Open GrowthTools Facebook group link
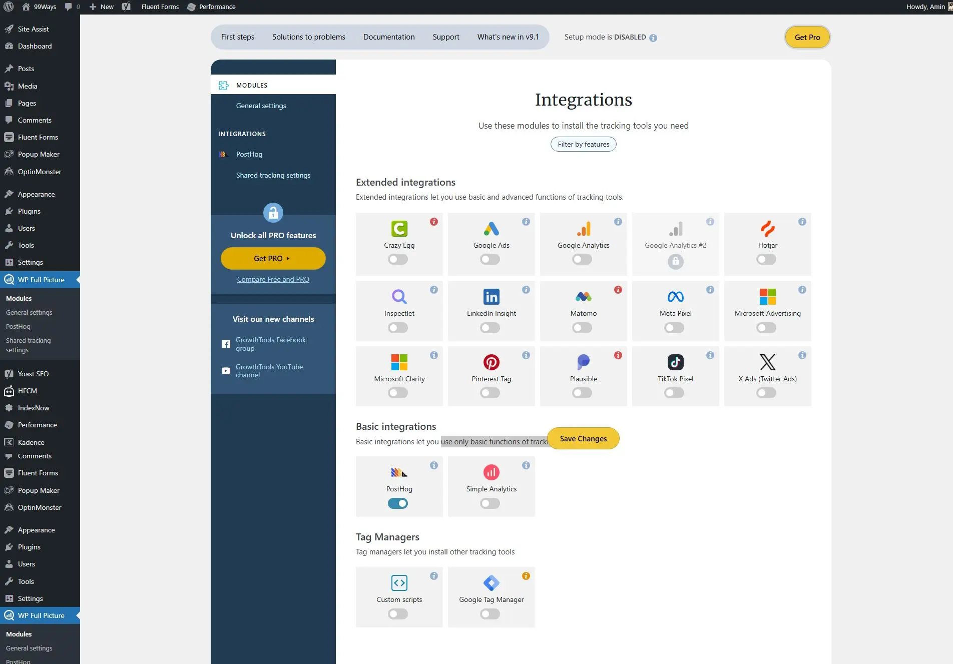 (271, 344)
